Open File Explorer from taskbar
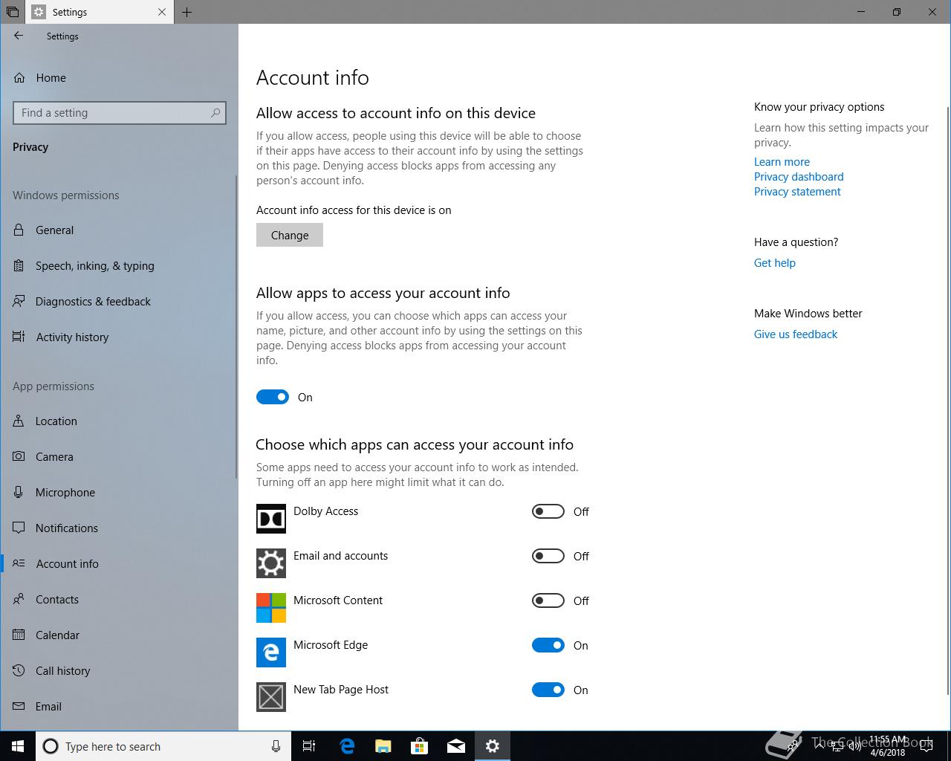Screen dimensions: 951x761 [383, 746]
